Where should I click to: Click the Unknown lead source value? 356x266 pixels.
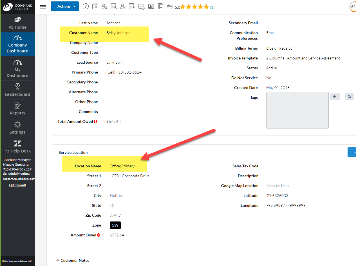115,62
